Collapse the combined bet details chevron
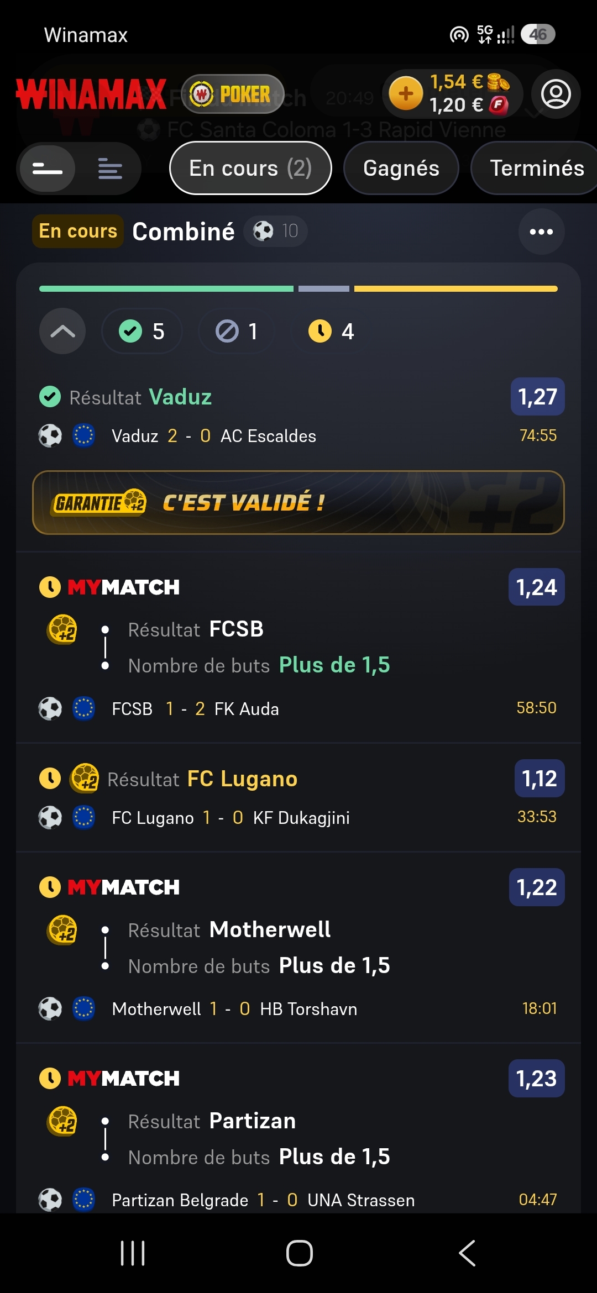Viewport: 597px width, 1293px height. tap(62, 332)
